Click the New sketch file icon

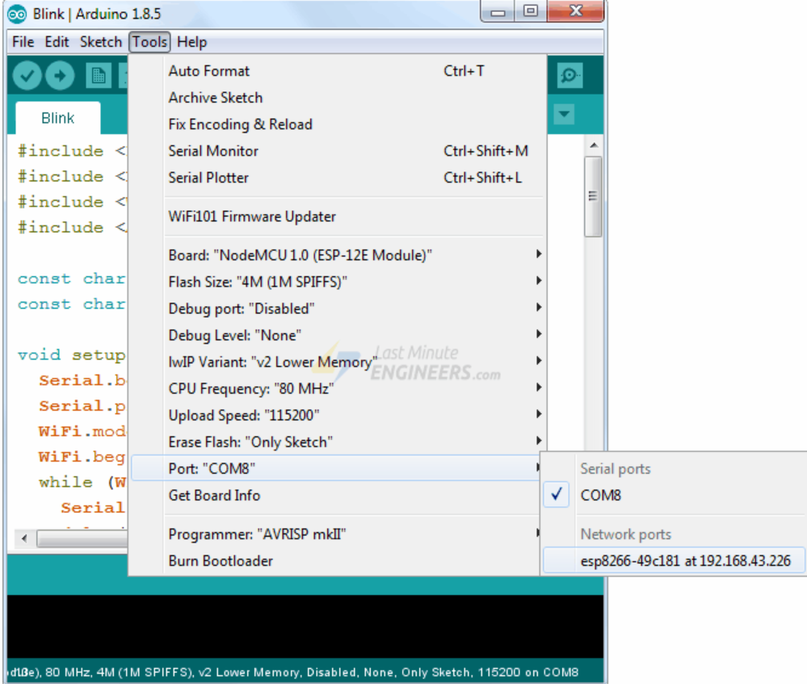coord(99,76)
